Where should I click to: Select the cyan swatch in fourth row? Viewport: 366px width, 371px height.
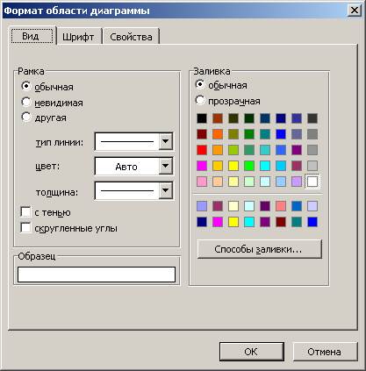click(265, 166)
